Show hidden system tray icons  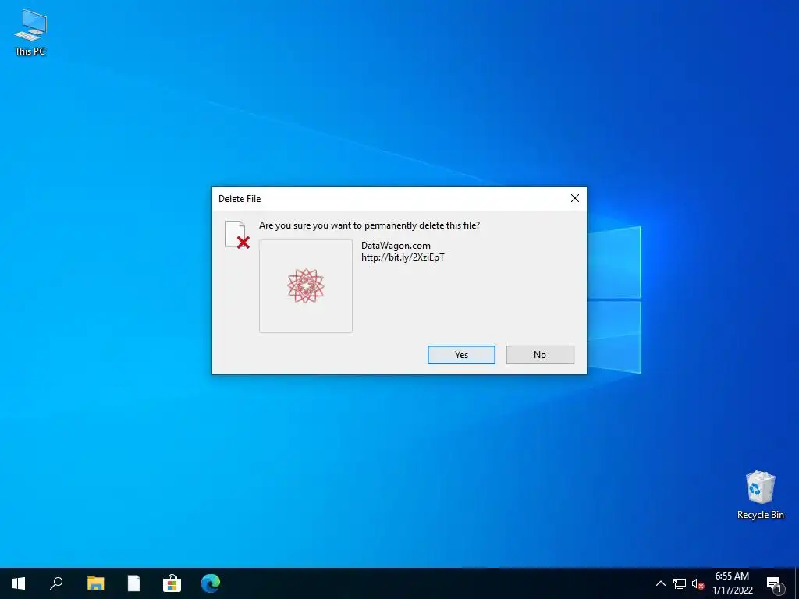point(660,583)
